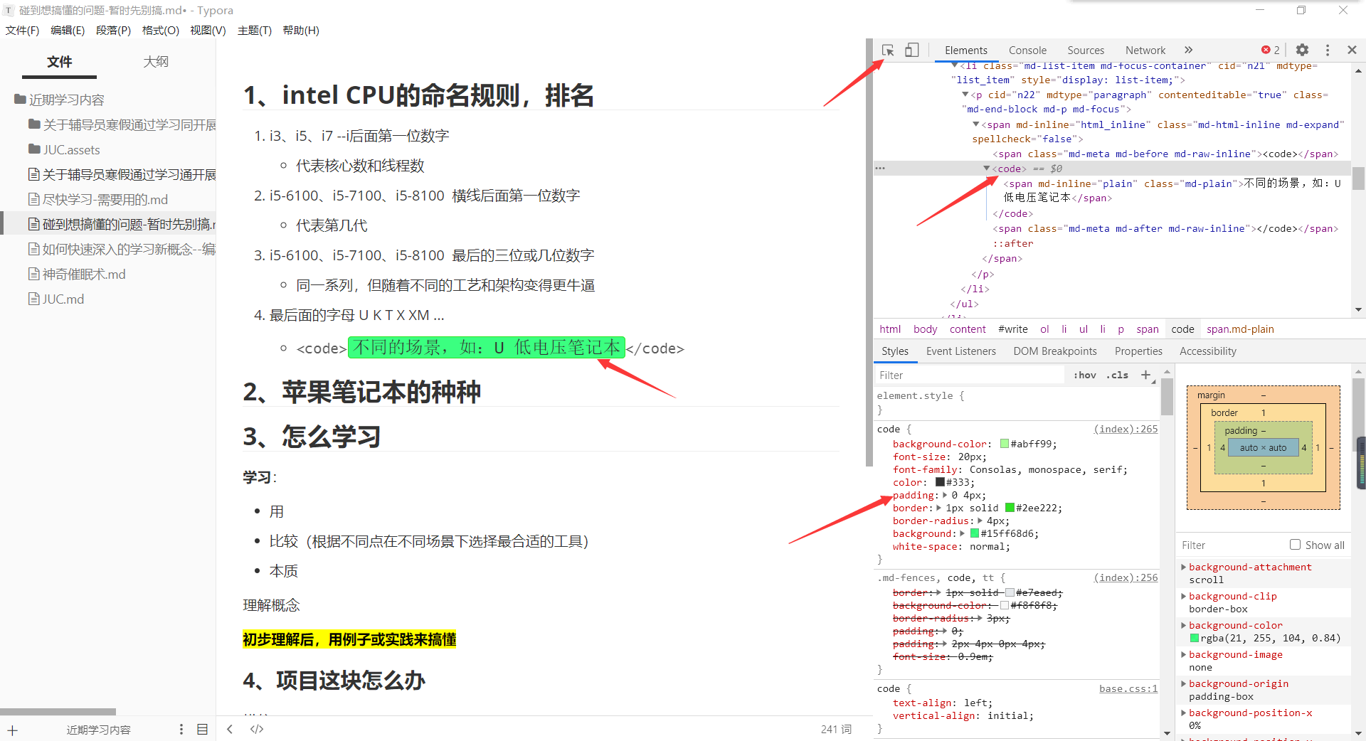Image resolution: width=1366 pixels, height=741 pixels.
Task: Click the base.css:1 stylesheet link
Action: click(x=1127, y=688)
